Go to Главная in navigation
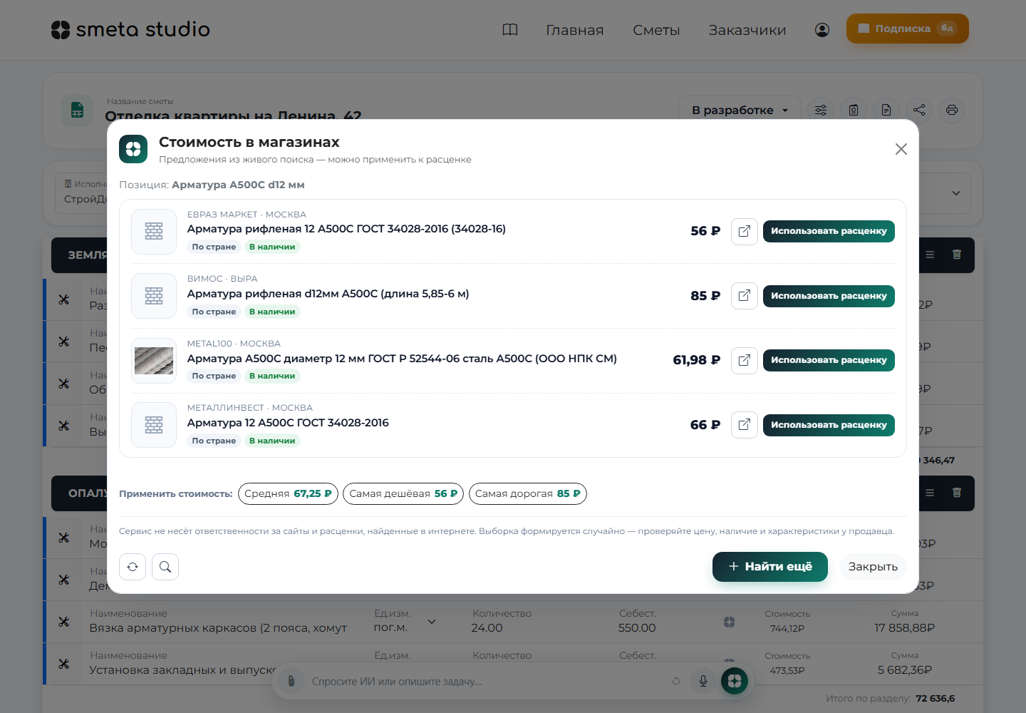 [x=575, y=30]
